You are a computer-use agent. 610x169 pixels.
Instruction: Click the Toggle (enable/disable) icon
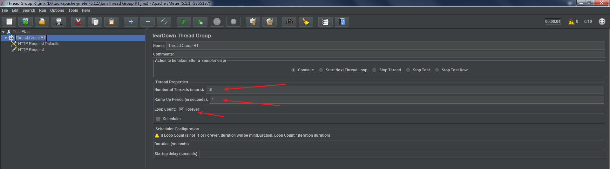(164, 22)
